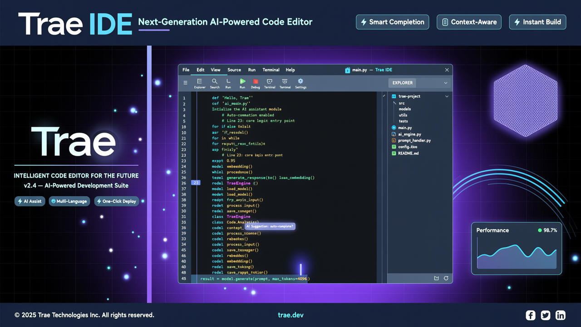The height and width of the screenshot is (327, 581).
Task: Click the highlighted 23 gutter marker
Action: (x=196, y=183)
